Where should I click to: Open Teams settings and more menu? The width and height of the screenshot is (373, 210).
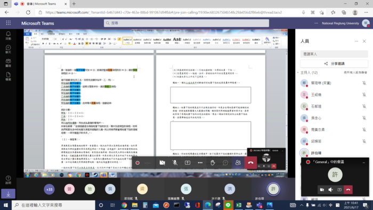point(316,23)
